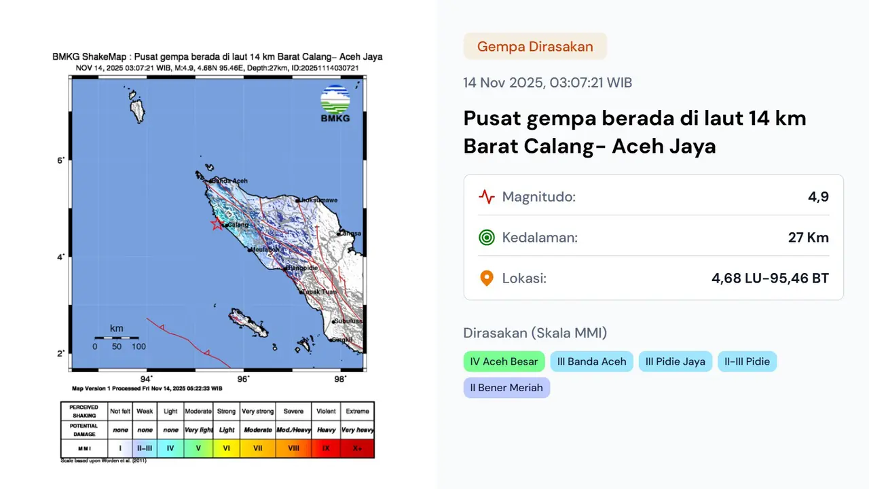Click the red epicenter star on the map
The height and width of the screenshot is (489, 869).
point(217,224)
